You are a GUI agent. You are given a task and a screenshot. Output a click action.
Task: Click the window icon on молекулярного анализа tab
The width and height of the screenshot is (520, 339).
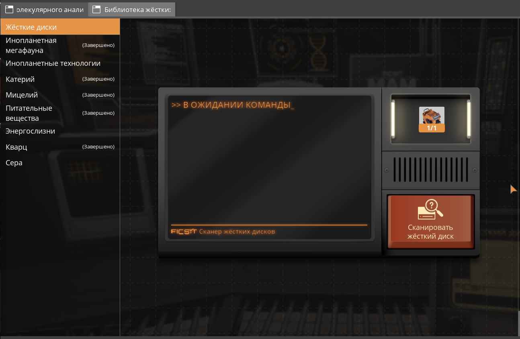[x=9, y=10]
